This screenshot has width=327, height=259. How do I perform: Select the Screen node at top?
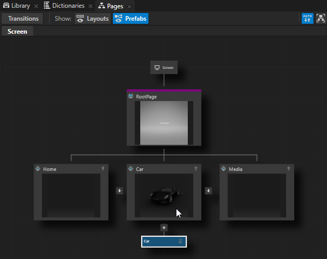[164, 67]
